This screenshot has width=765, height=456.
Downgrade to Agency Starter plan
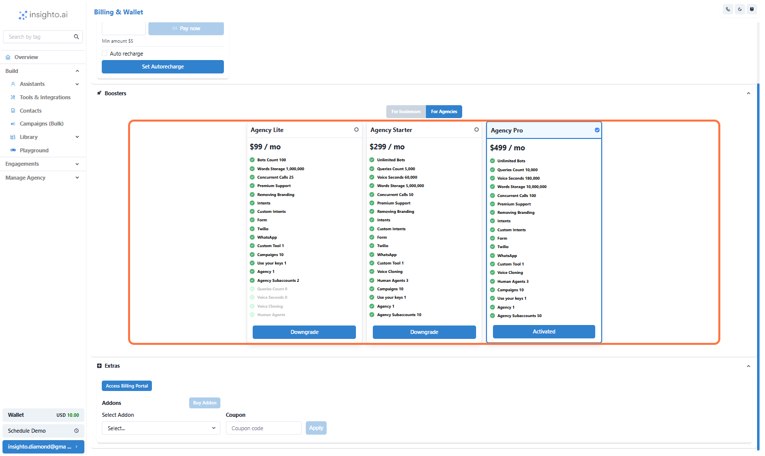point(424,332)
